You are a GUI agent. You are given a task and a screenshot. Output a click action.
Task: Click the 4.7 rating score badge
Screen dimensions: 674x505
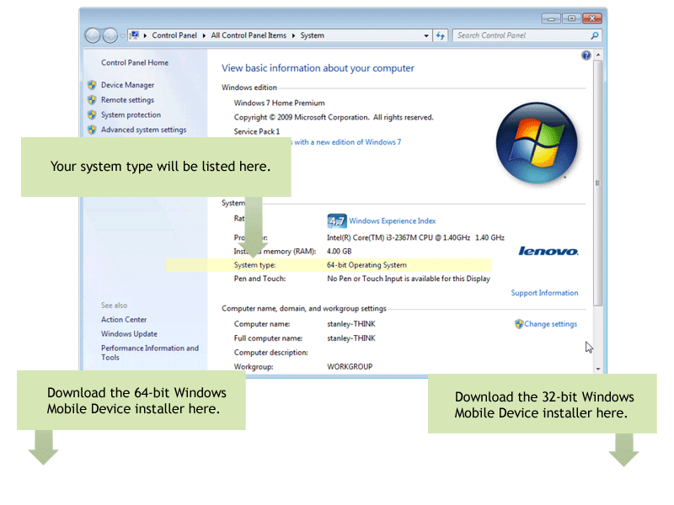click(336, 221)
